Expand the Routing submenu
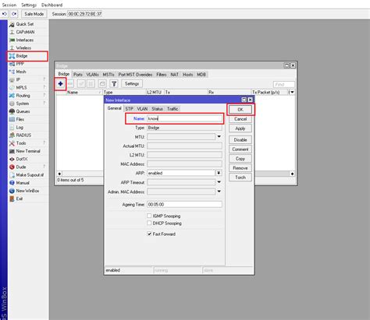Image resolution: width=370 pixels, height=320 pixels. tap(44, 95)
